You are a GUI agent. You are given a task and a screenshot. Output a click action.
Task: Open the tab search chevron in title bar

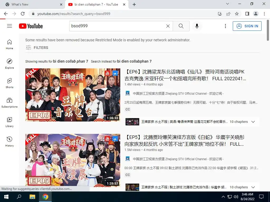[x=228, y=4]
